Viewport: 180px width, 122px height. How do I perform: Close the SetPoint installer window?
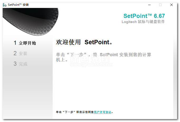click(171, 5)
